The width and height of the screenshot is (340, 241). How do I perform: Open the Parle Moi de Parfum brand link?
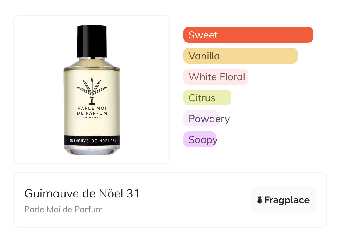(64, 209)
